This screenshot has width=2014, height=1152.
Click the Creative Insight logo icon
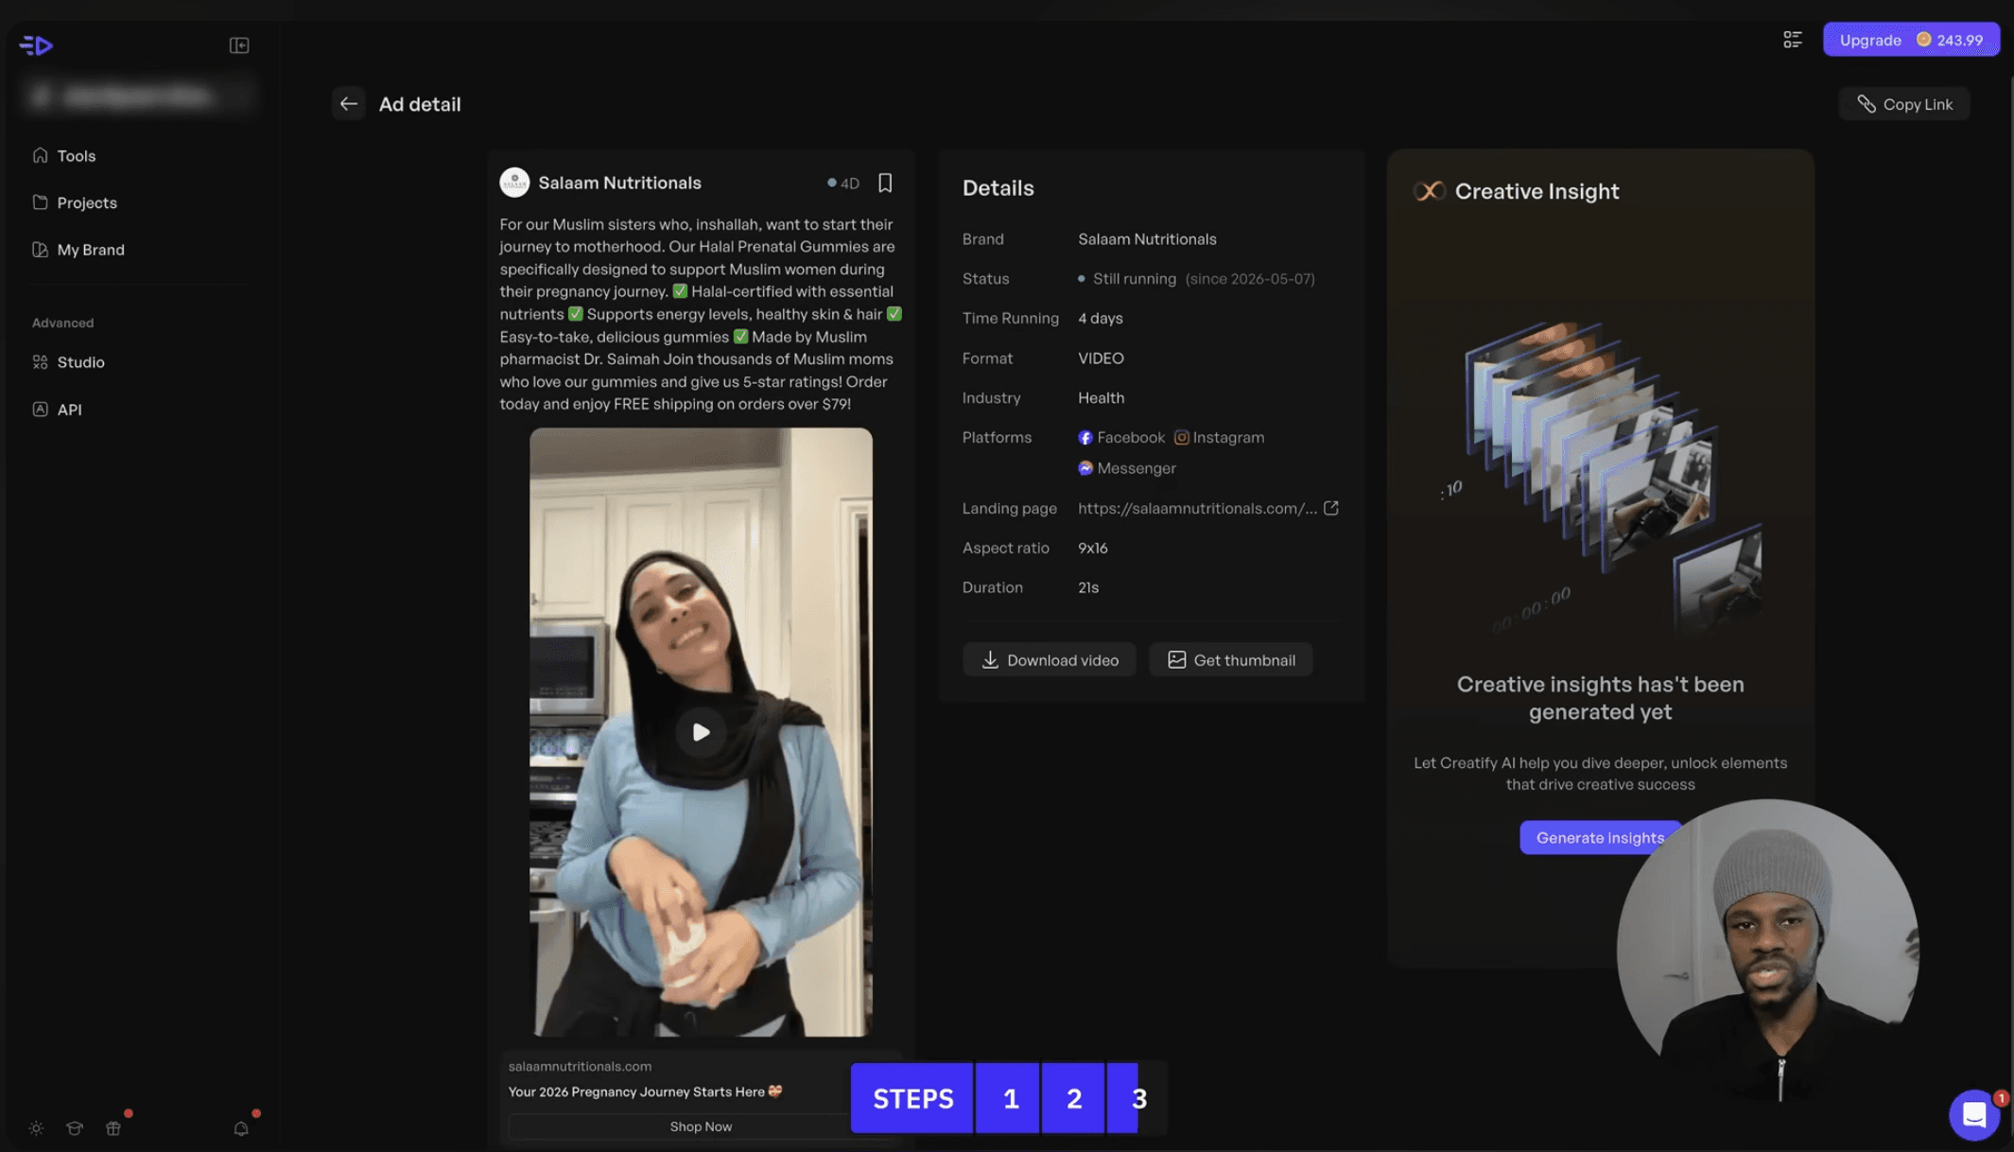(x=1429, y=191)
